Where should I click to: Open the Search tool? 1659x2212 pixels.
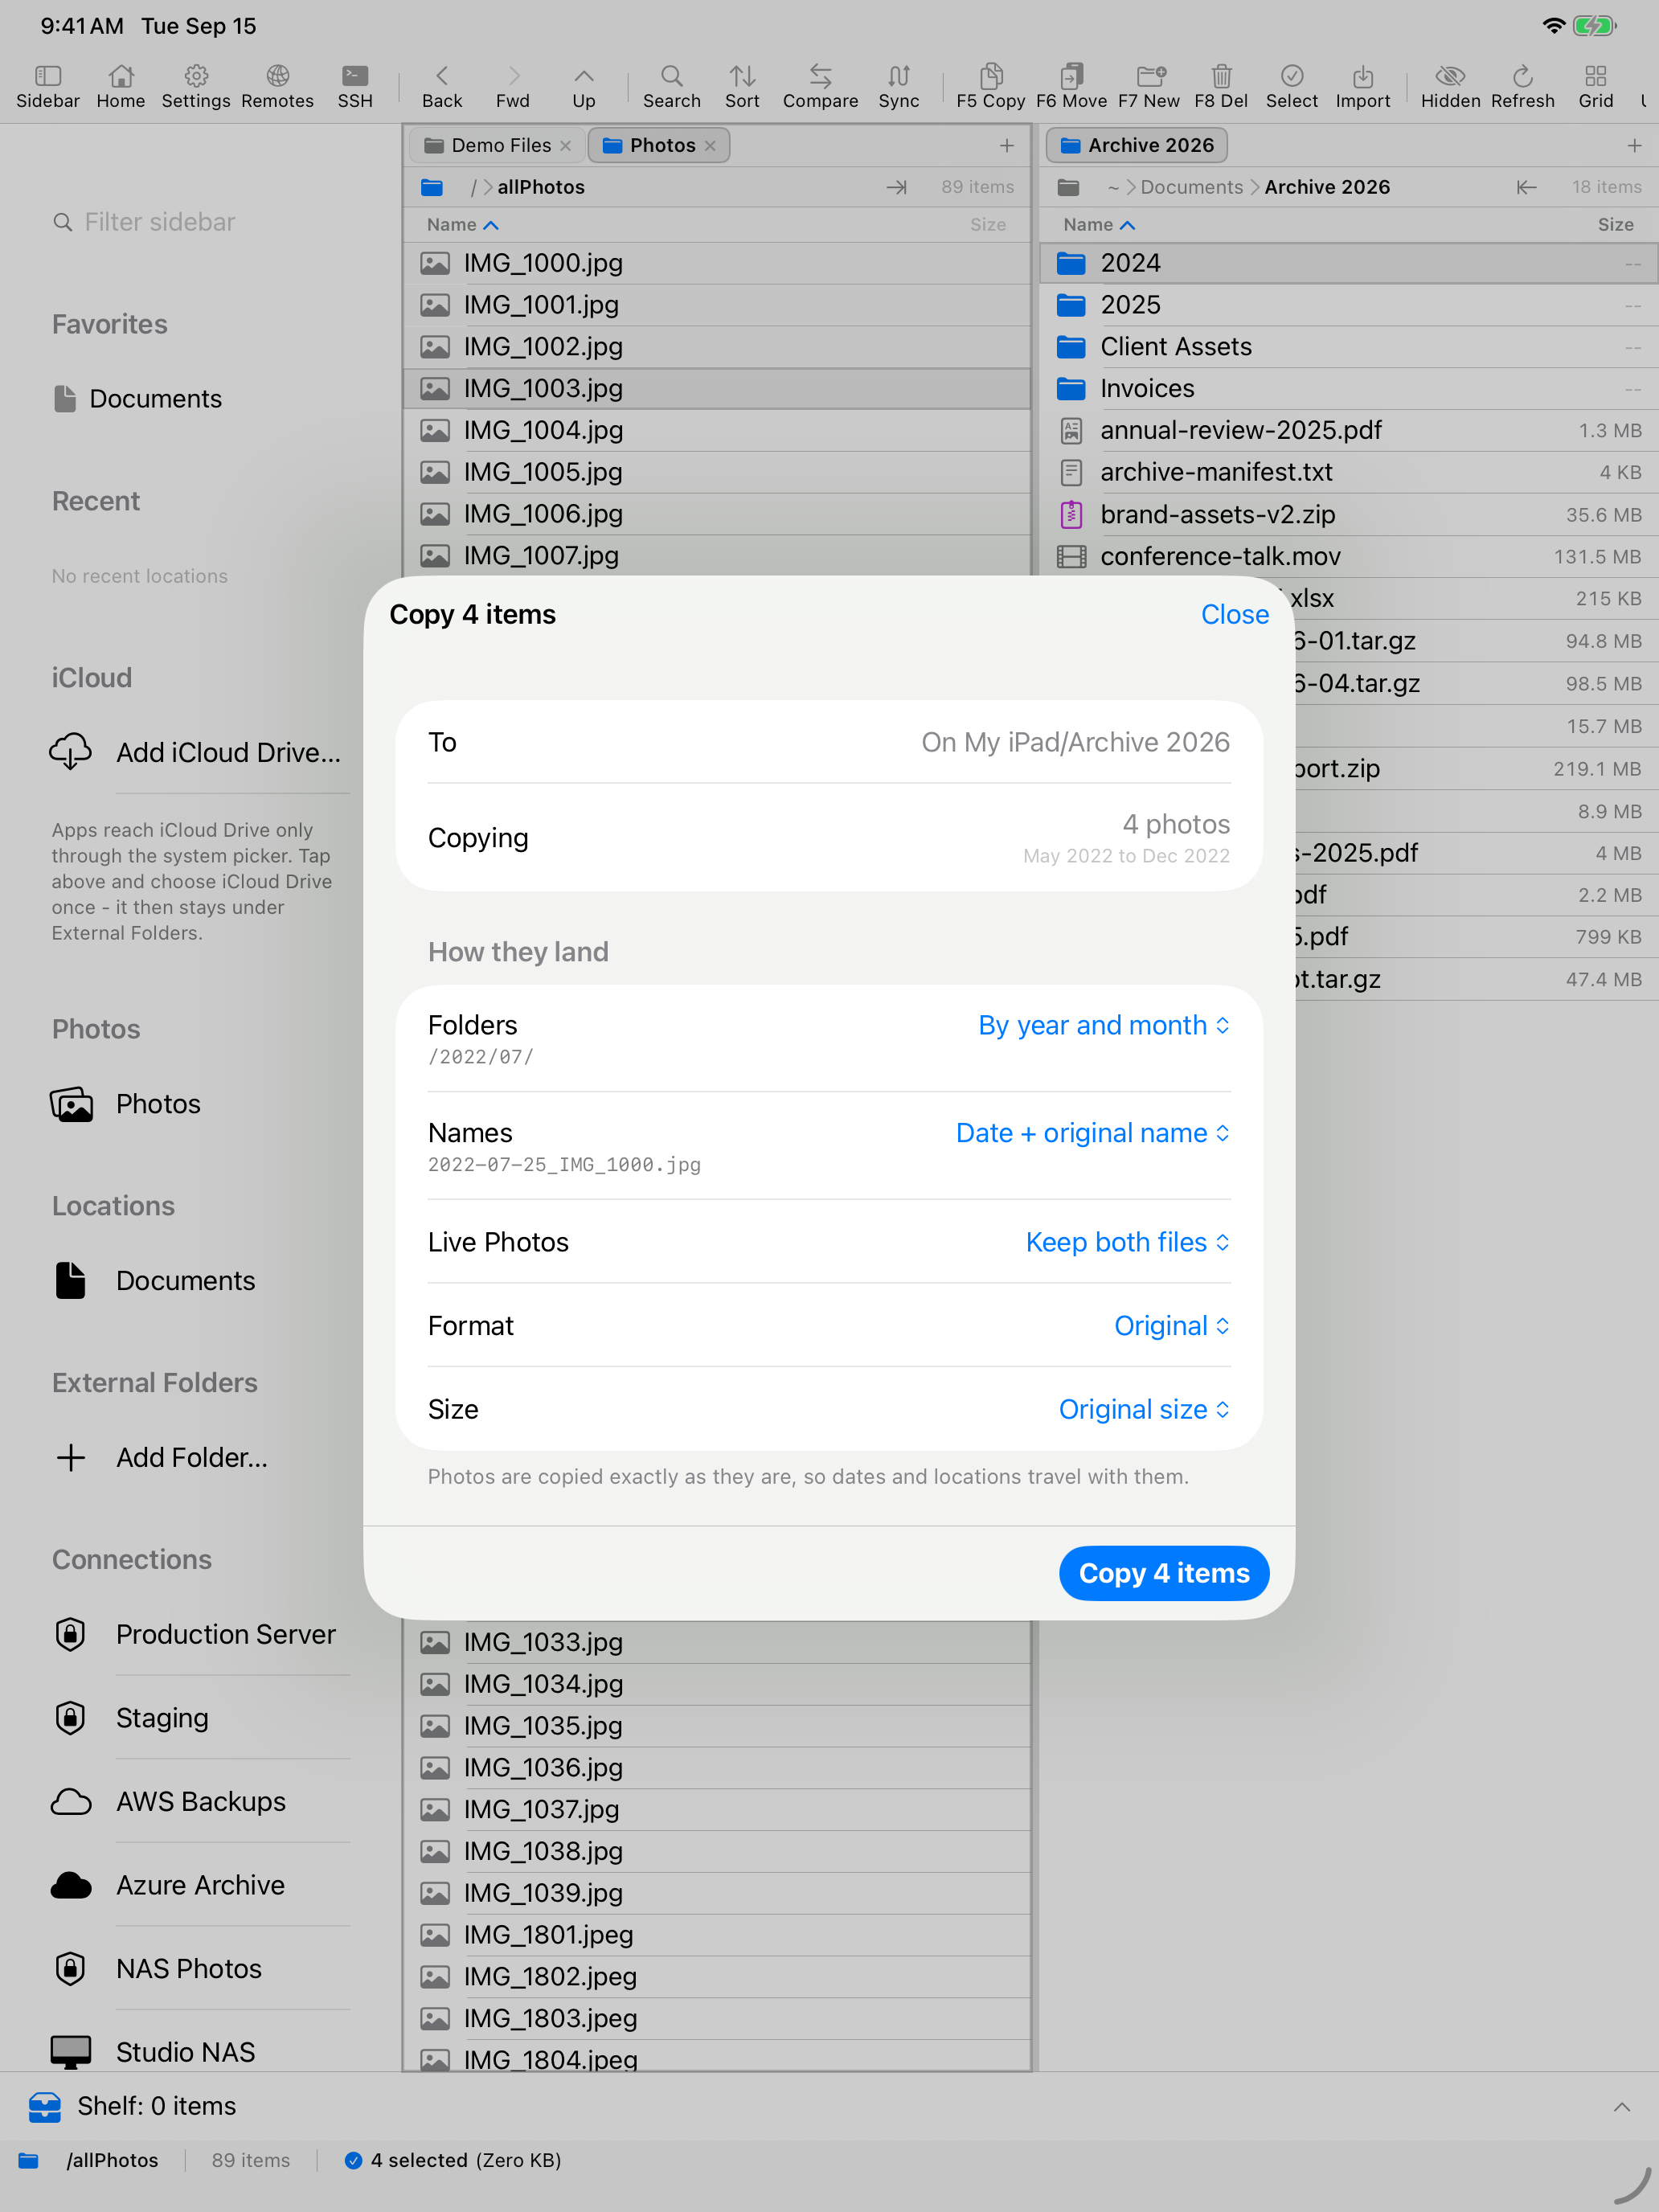[x=672, y=86]
